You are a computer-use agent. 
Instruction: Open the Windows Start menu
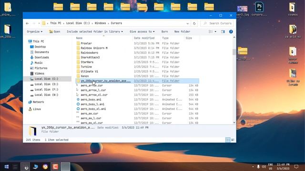[x=6, y=167]
